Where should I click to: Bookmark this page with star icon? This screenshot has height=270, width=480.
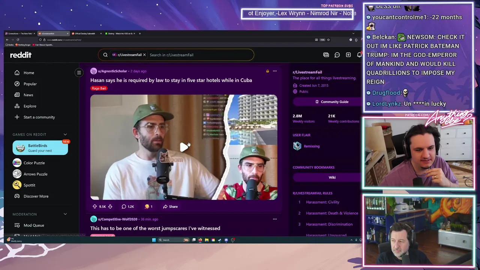tap(328, 40)
